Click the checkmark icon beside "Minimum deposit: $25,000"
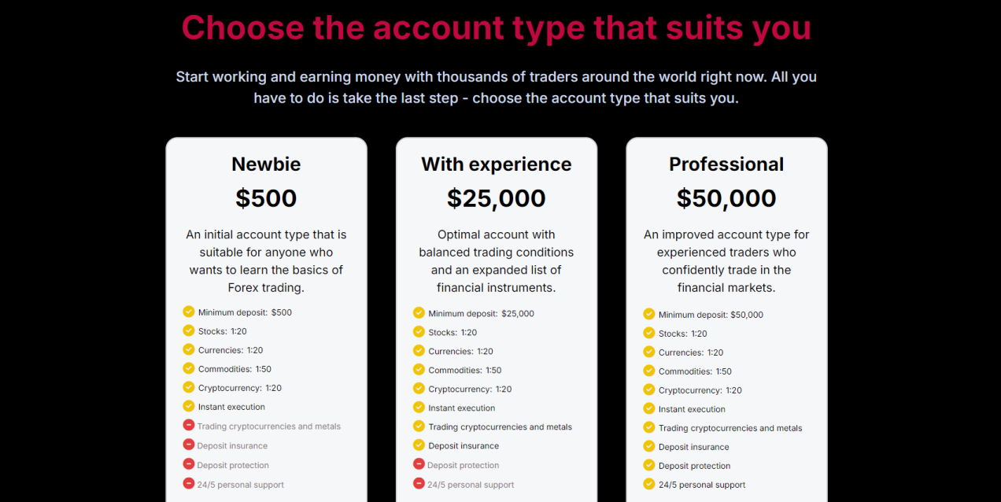The height and width of the screenshot is (502, 1001). tap(419, 312)
